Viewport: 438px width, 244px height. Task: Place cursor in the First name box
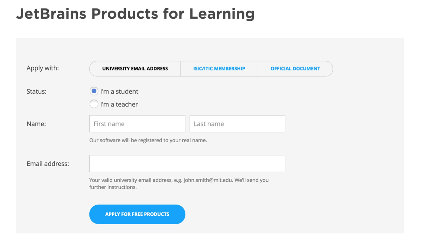[137, 124]
